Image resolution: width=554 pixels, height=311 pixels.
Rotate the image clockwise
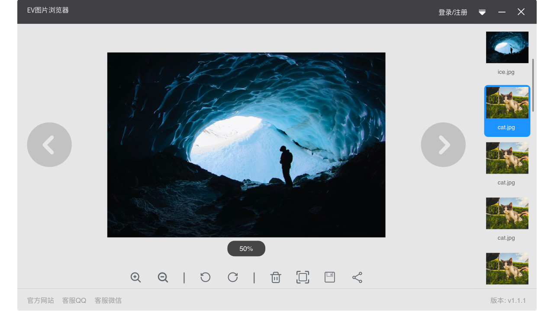click(x=233, y=277)
